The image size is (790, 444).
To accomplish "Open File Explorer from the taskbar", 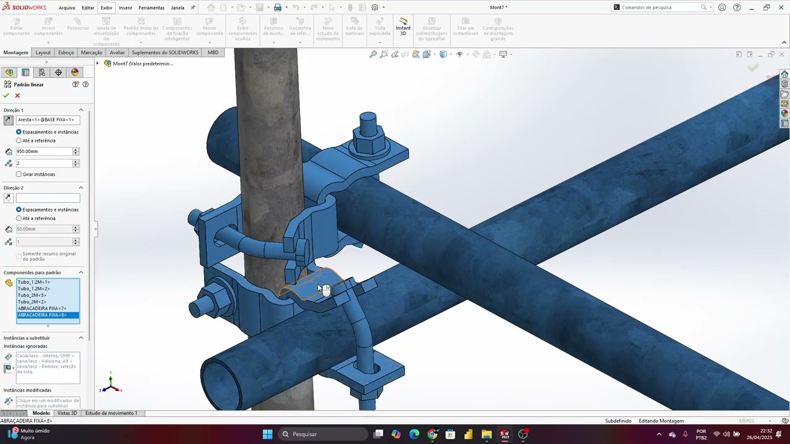I will [x=486, y=434].
